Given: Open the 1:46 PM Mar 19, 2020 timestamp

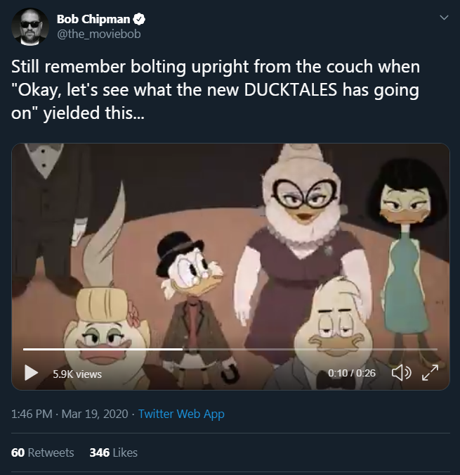Looking at the screenshot, I should 70,414.
